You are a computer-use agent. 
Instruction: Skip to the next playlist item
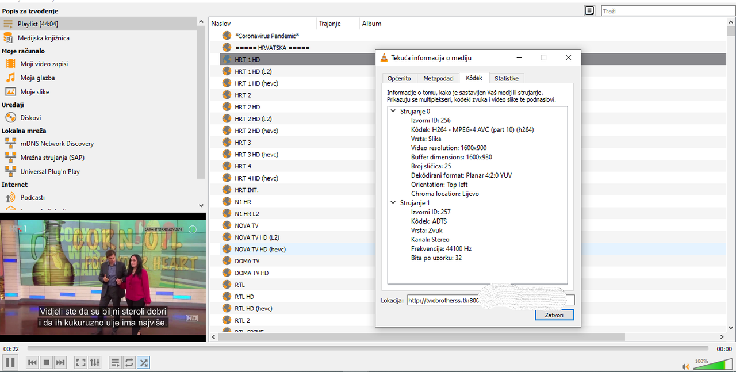[x=60, y=362]
